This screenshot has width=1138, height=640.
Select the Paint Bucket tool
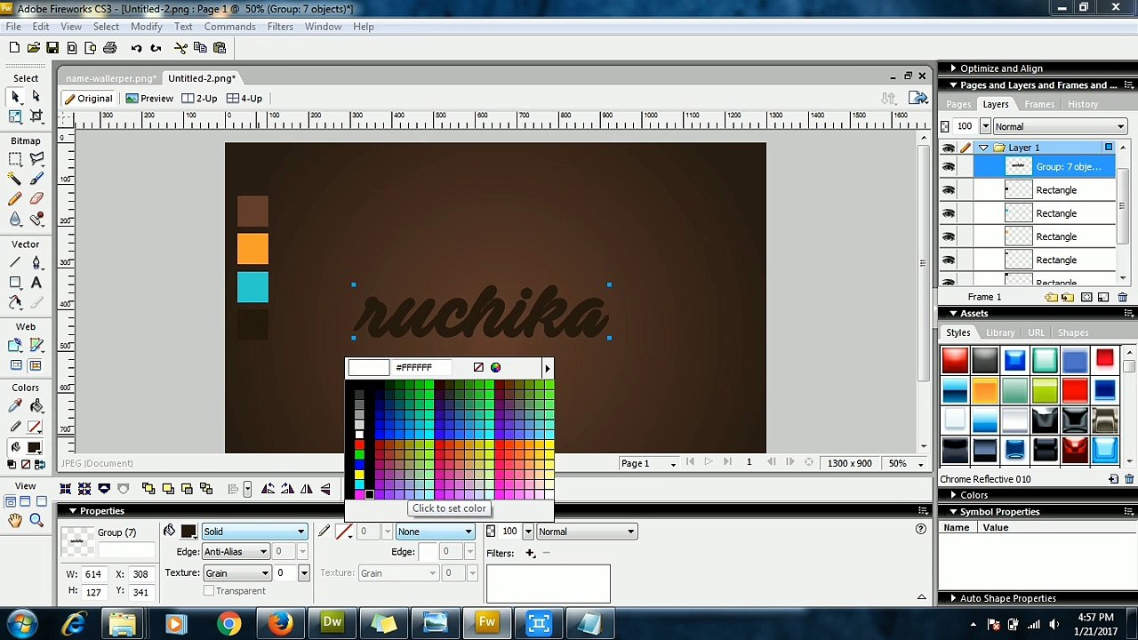pos(36,405)
